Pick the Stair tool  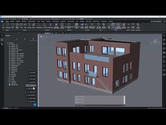click(34, 25)
